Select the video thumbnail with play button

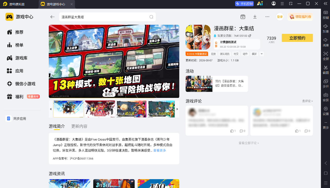click(68, 109)
